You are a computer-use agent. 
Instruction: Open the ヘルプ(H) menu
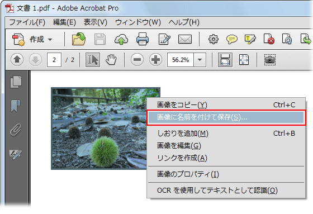[x=184, y=22]
